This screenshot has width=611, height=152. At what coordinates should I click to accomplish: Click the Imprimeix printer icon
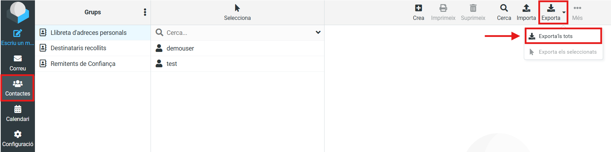(443, 8)
